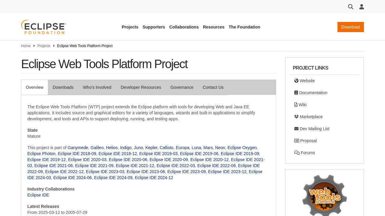Image resolution: width=385 pixels, height=216 pixels.
Task: Go to Projects breadcrumb
Action: tap(44, 46)
